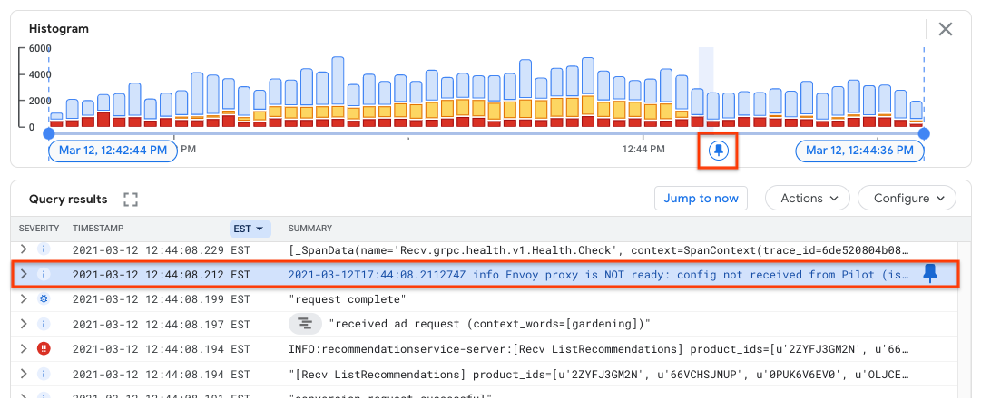Open the Actions dropdown
Screen dimensions: 981x400
808,198
